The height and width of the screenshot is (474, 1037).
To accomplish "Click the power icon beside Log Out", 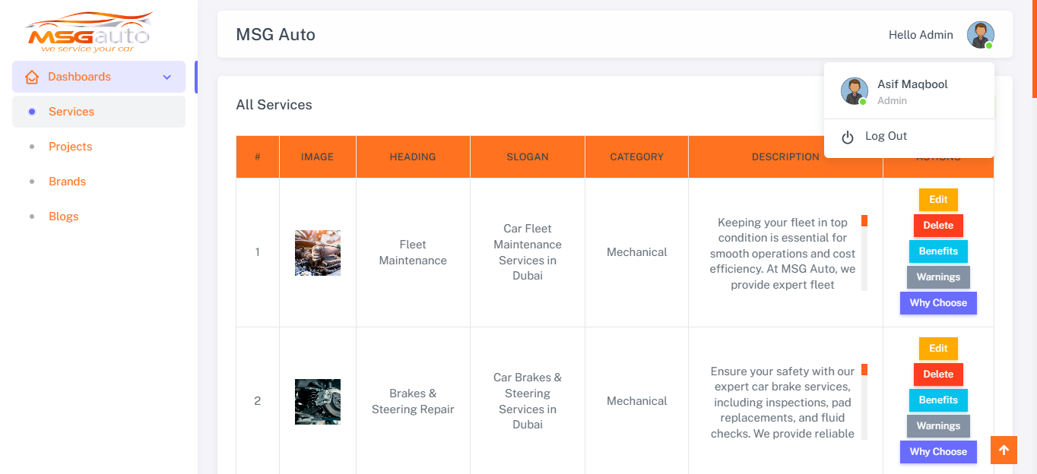I will coord(848,137).
